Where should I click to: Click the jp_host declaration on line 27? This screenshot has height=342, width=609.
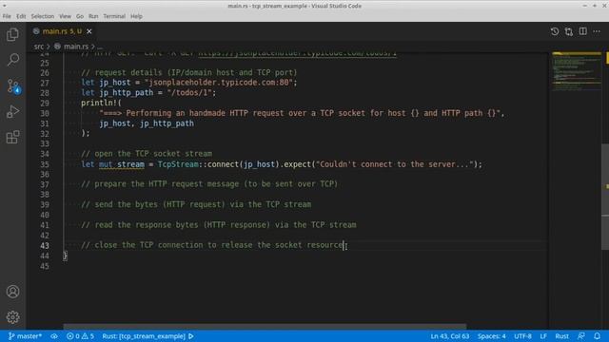115,83
